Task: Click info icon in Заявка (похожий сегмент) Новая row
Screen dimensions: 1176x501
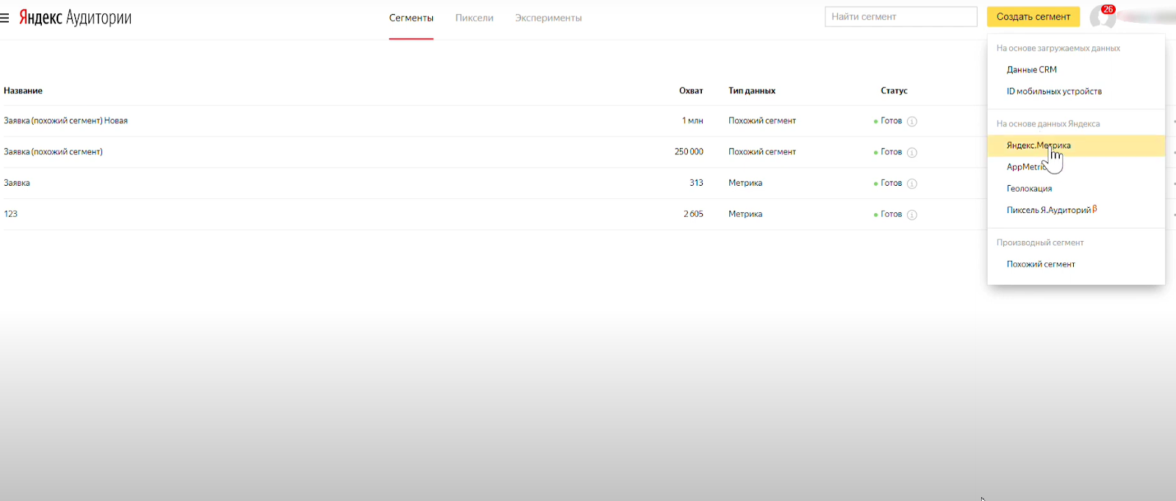Action: coord(912,121)
